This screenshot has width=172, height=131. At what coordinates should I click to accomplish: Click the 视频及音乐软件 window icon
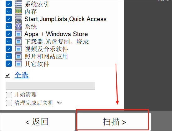point(18,49)
